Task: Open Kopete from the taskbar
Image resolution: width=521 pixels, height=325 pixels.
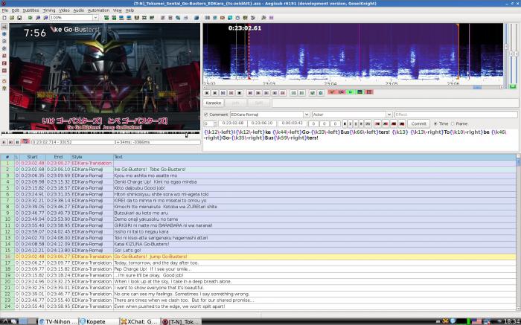Action: pos(99,321)
